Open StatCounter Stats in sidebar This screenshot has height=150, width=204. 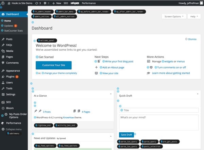point(13,31)
